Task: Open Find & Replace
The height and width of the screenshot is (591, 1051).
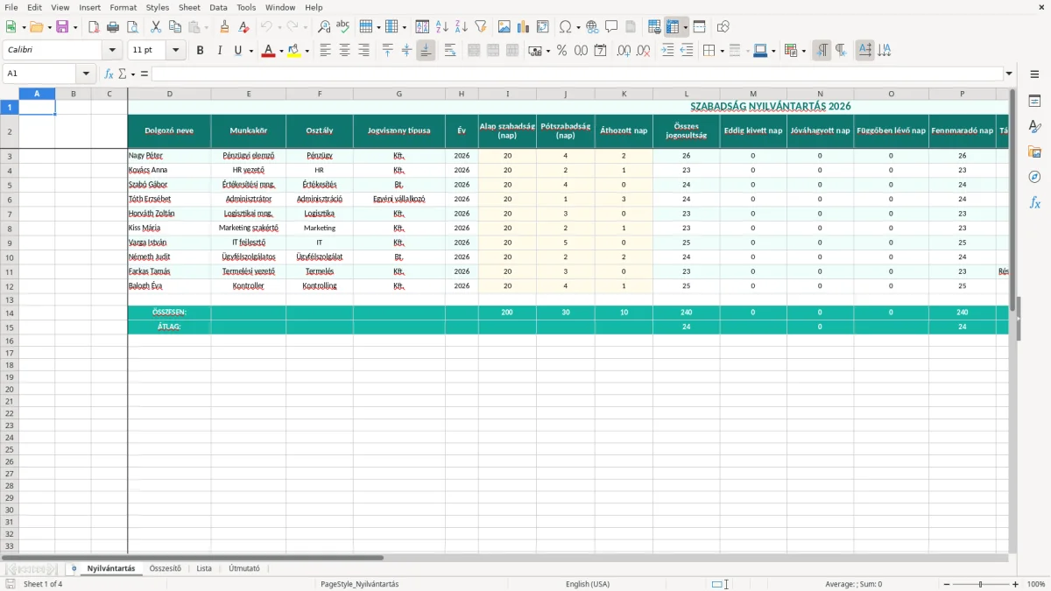Action: click(324, 27)
